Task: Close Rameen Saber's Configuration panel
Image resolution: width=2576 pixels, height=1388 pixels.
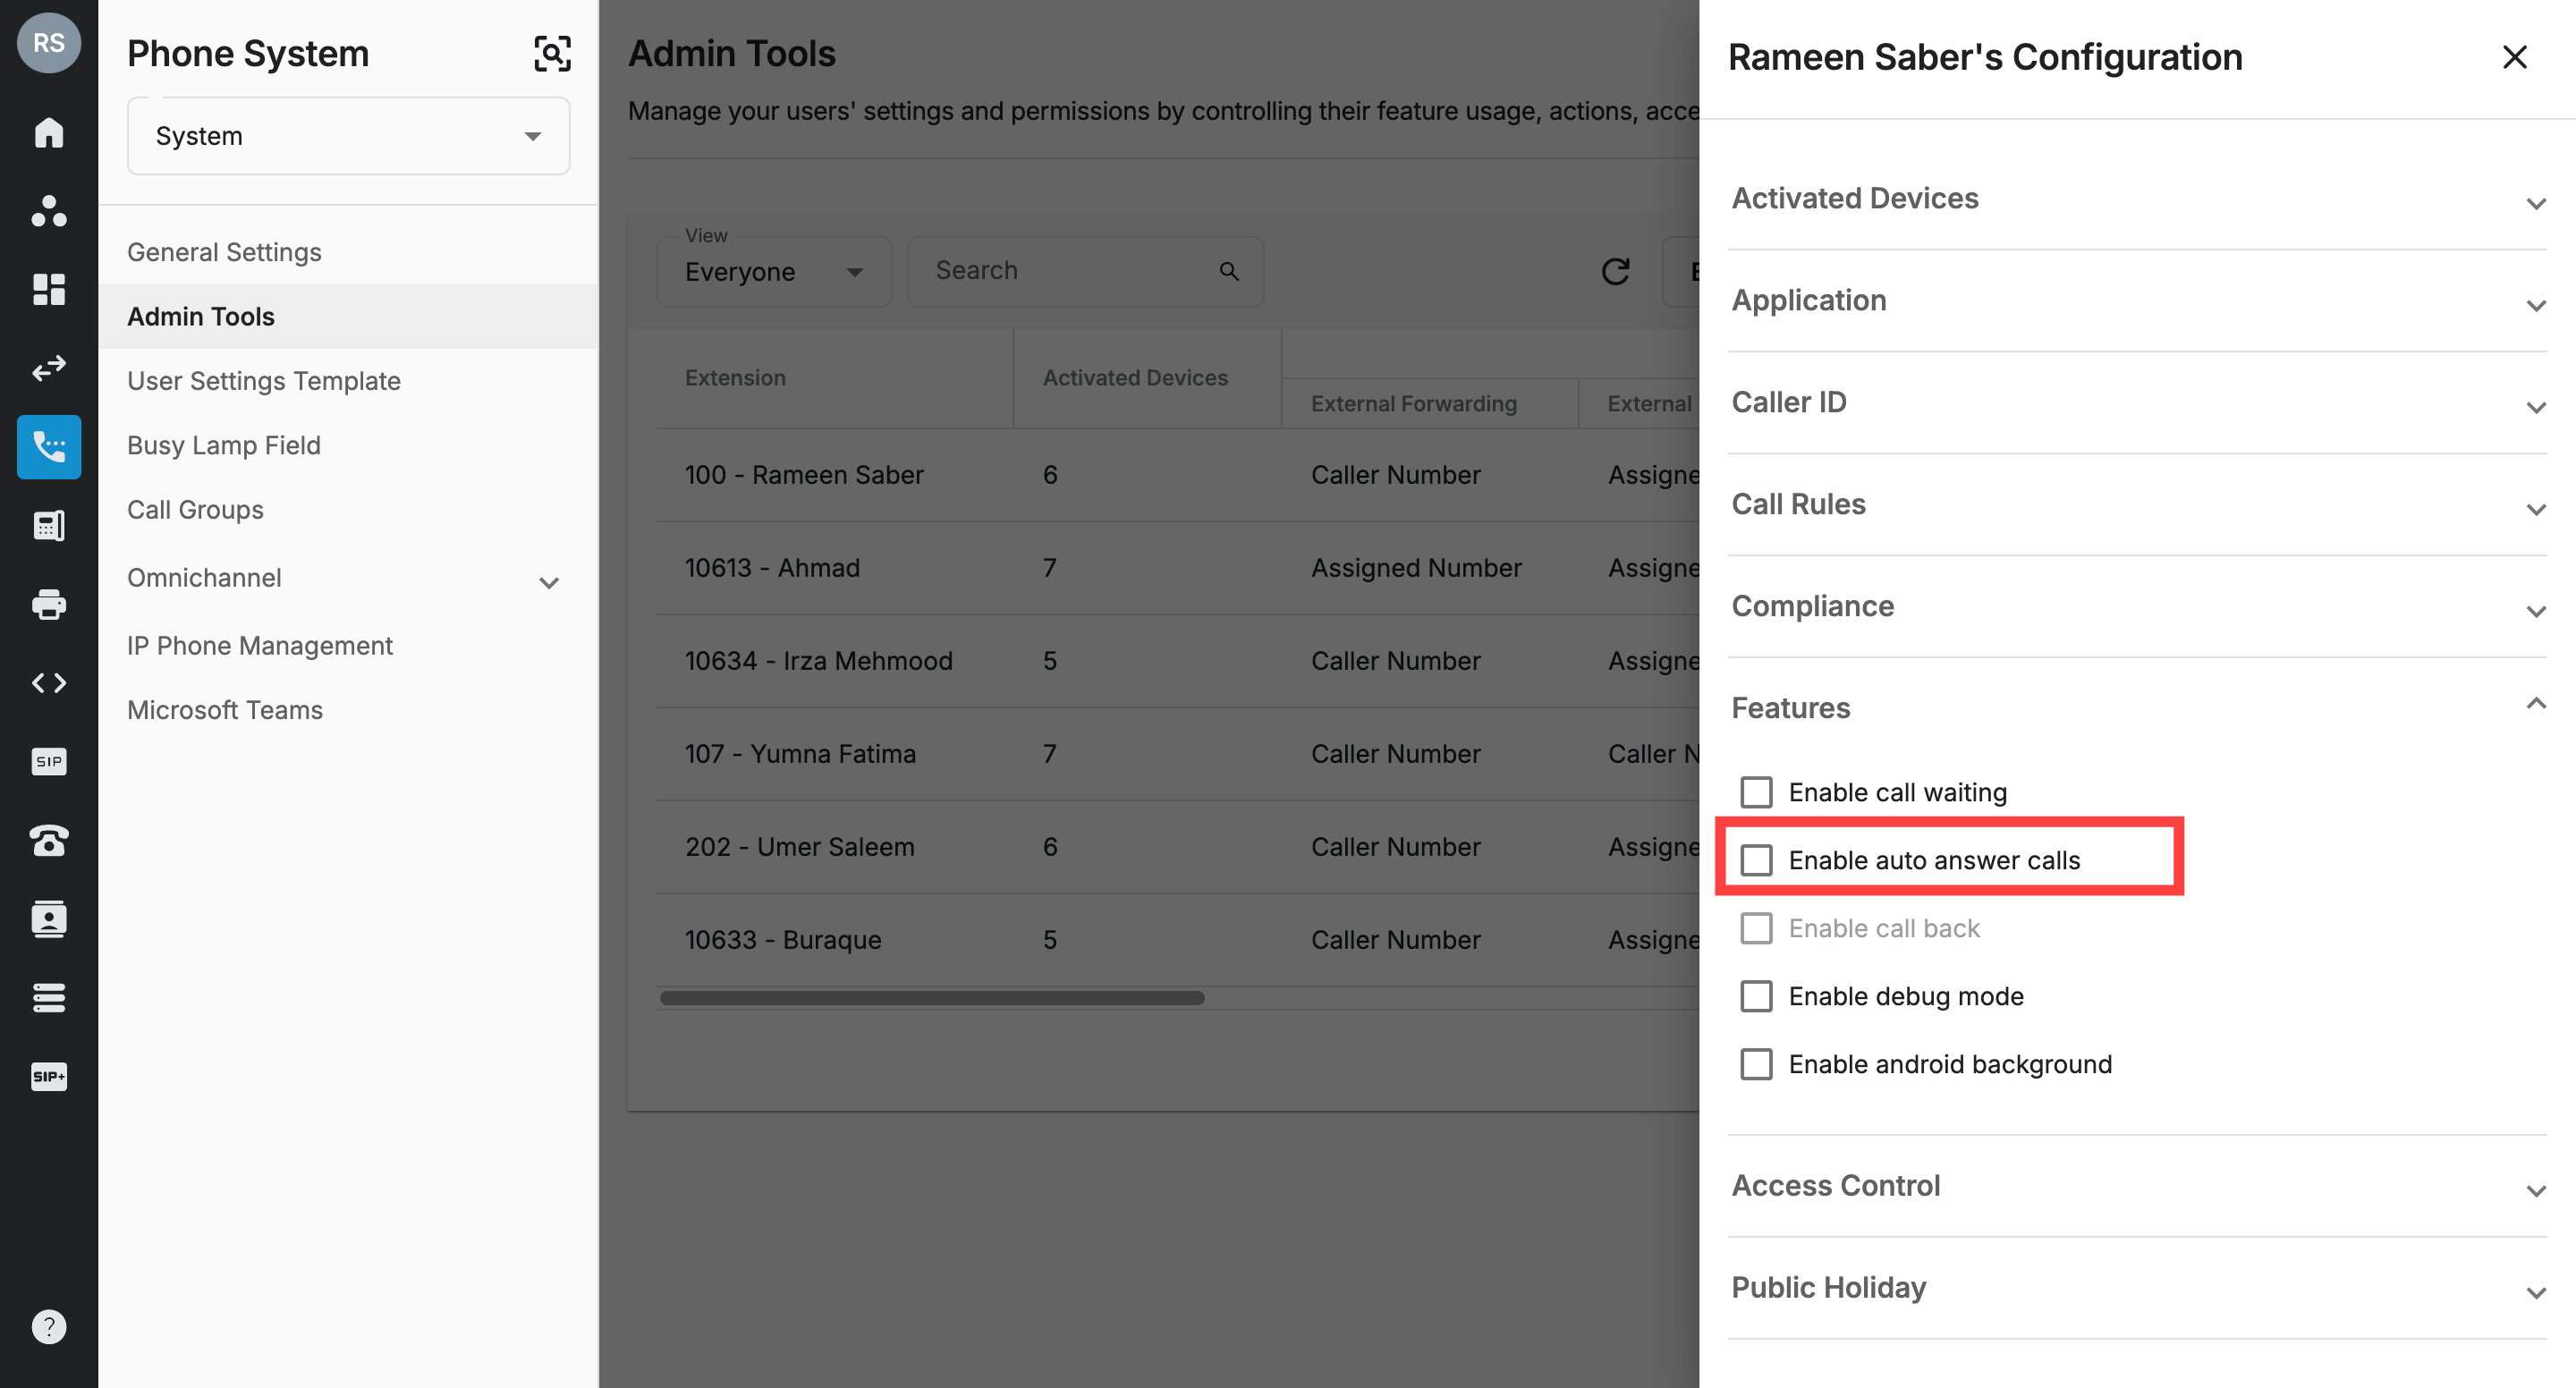Action: [2514, 57]
